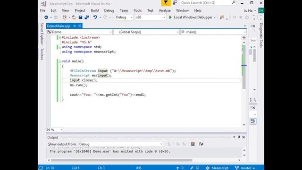Click the editor vertical scrollbar thumb

point(244,67)
